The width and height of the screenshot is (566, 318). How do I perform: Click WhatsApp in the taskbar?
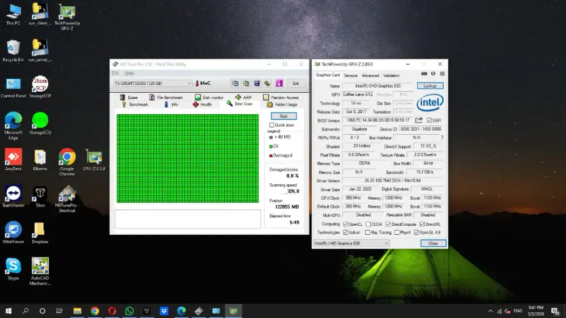point(129,311)
